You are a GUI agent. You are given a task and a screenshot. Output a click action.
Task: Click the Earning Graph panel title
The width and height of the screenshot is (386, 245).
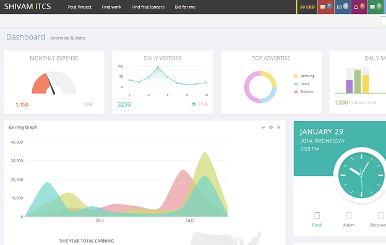pos(23,127)
